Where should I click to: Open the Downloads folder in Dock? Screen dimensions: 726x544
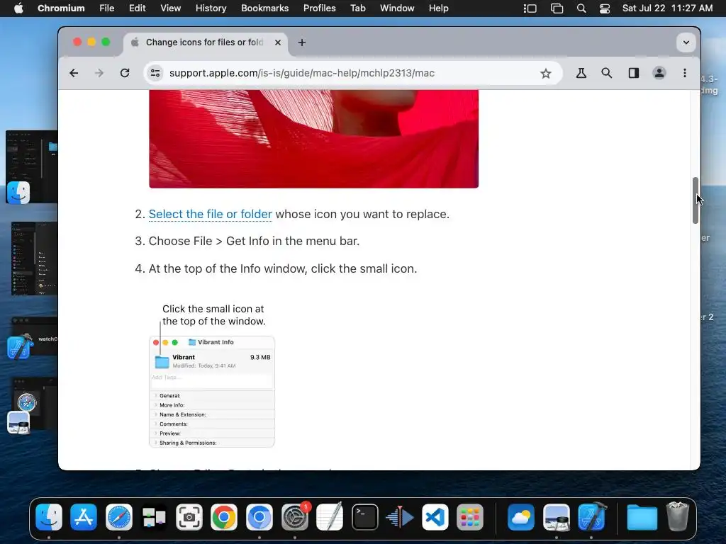642,517
